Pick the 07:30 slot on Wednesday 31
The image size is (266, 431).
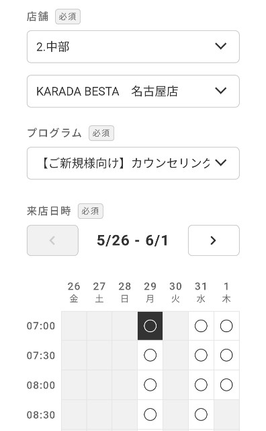201,355
